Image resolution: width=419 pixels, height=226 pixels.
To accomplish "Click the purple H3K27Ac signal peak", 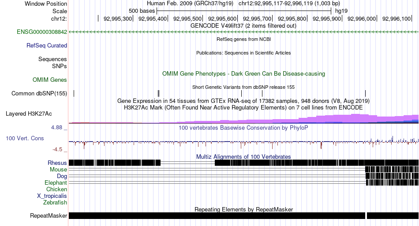I will point(355,119).
